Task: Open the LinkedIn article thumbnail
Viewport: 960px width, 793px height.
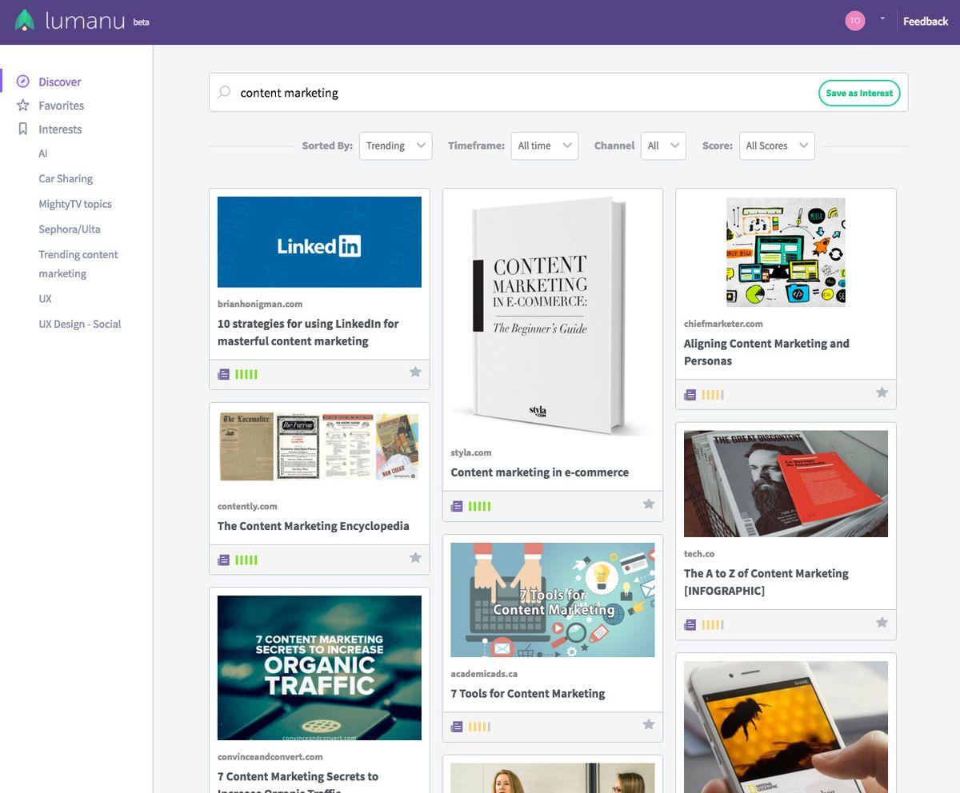Action: (319, 242)
